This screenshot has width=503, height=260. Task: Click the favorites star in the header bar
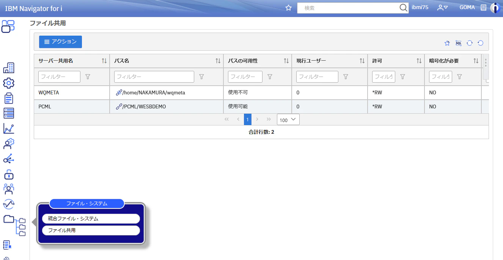[288, 8]
